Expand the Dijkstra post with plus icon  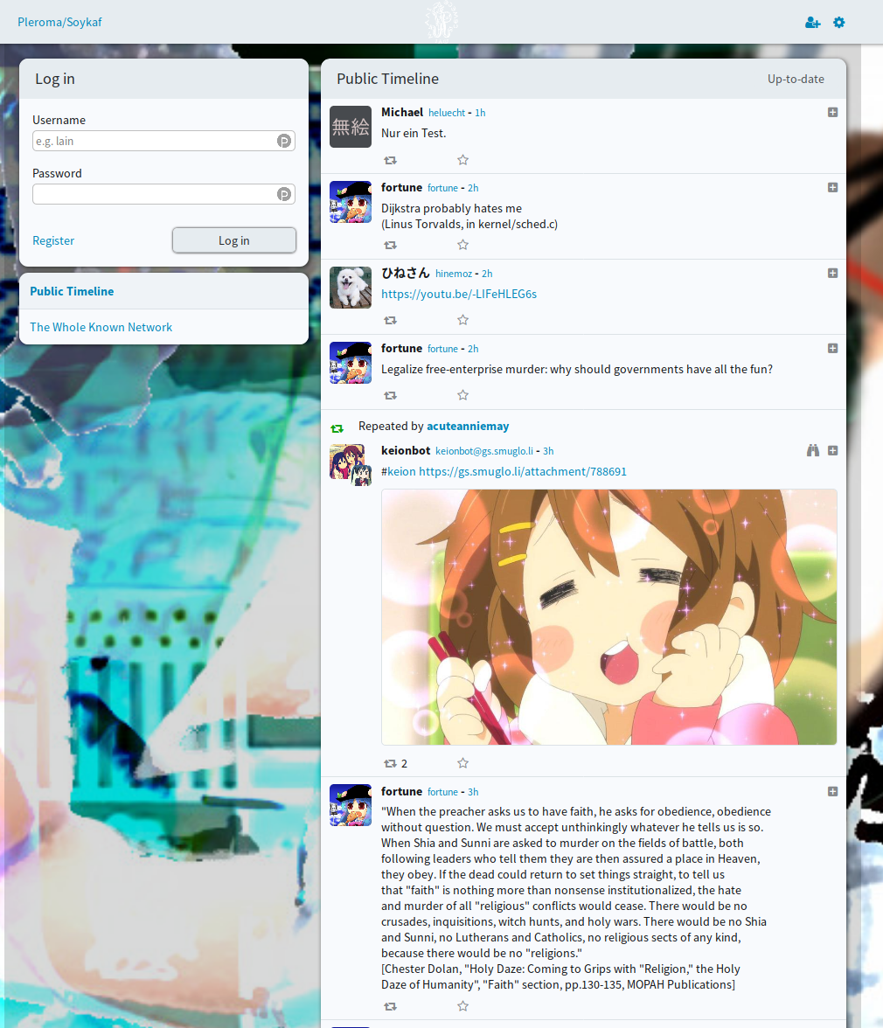click(832, 187)
